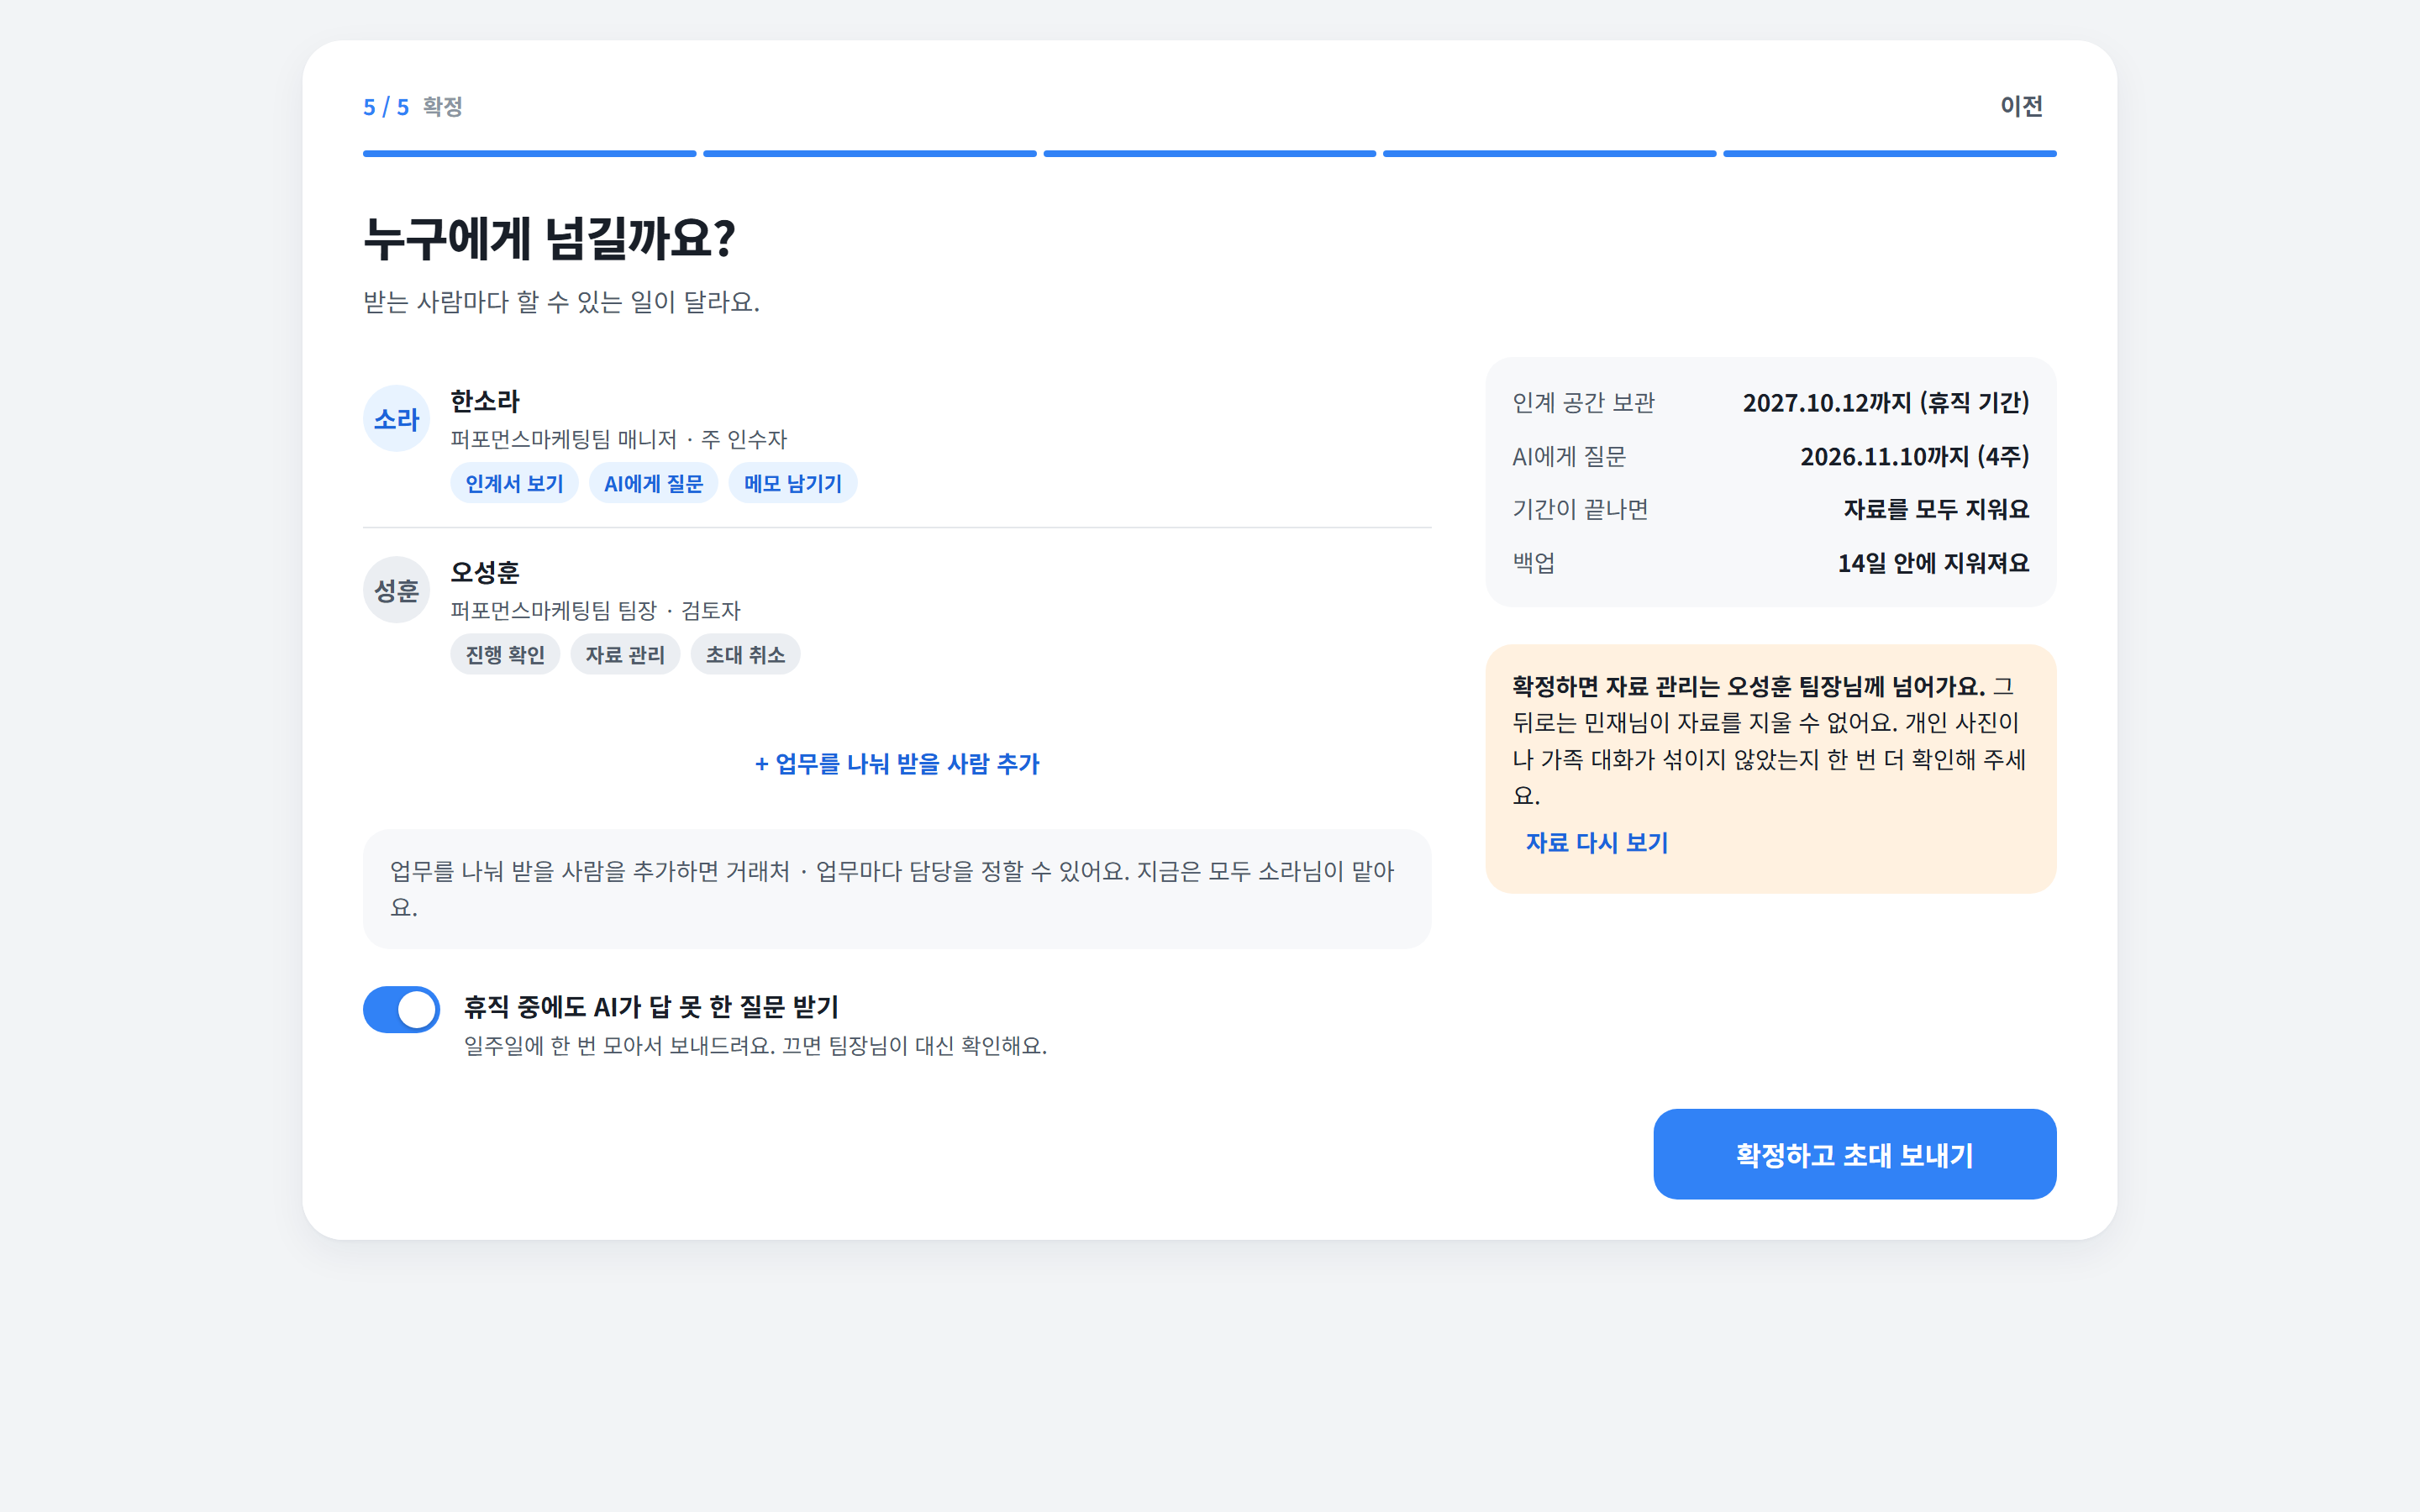This screenshot has width=2420, height=1512.
Task: Click the name 한소라
Action: pos(485,402)
